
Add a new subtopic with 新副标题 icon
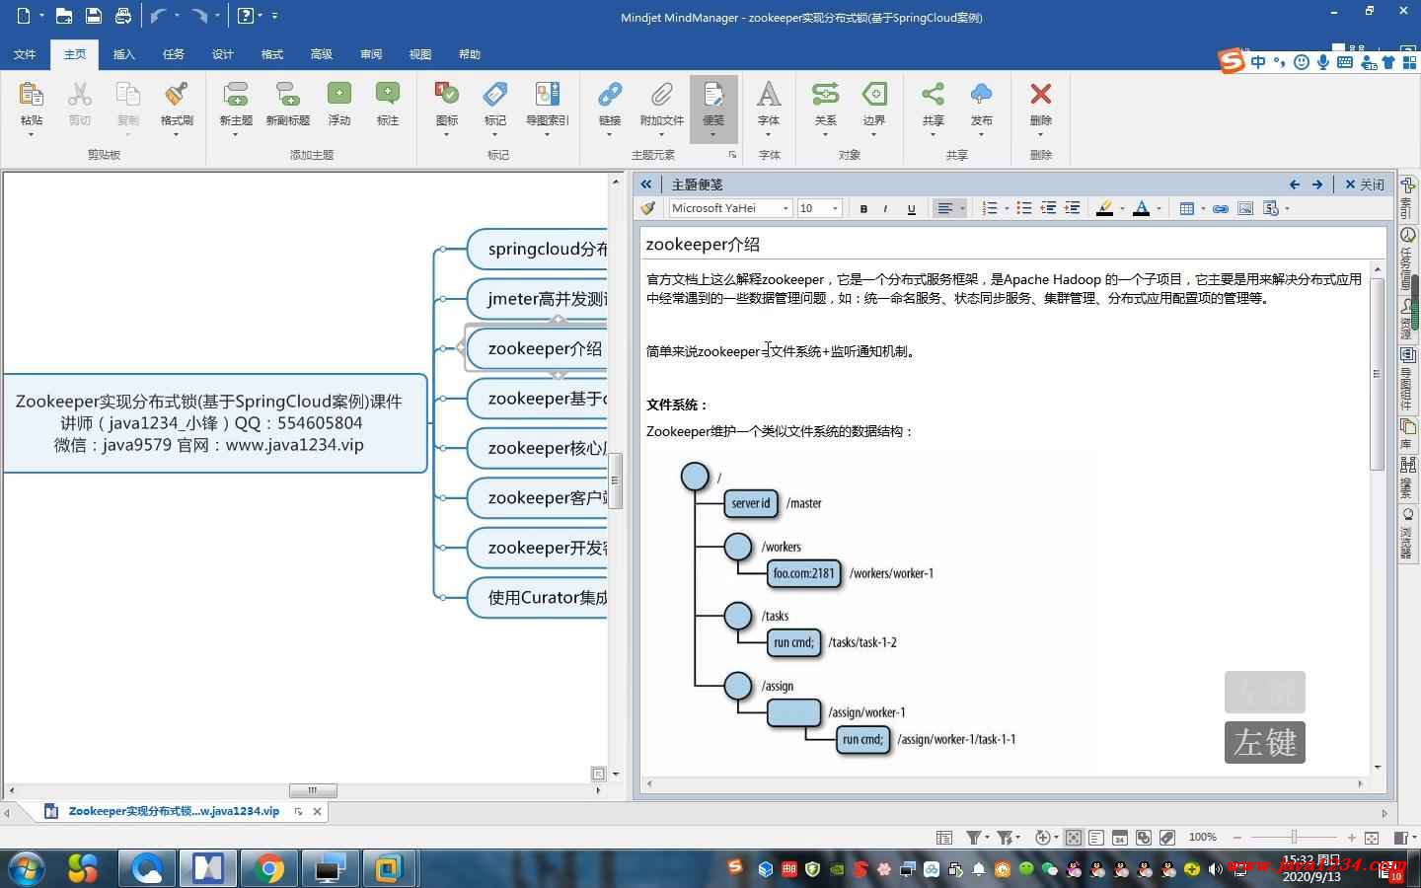pyautogui.click(x=287, y=95)
